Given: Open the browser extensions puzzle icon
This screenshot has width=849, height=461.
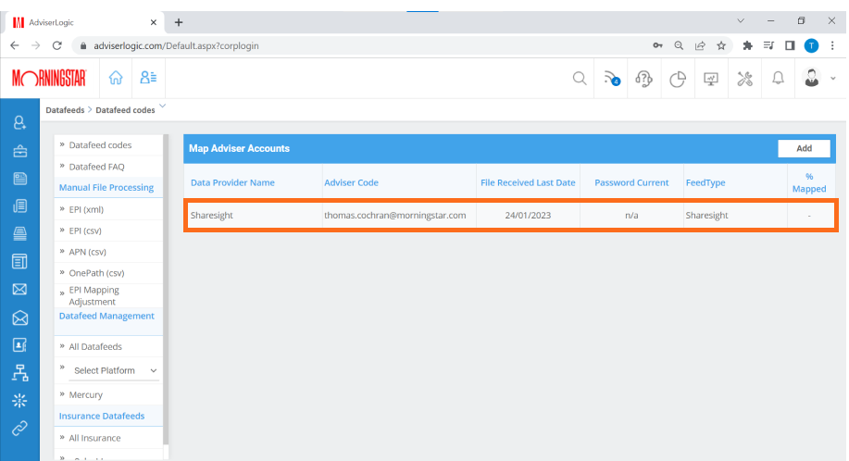Looking at the screenshot, I should pyautogui.click(x=747, y=46).
